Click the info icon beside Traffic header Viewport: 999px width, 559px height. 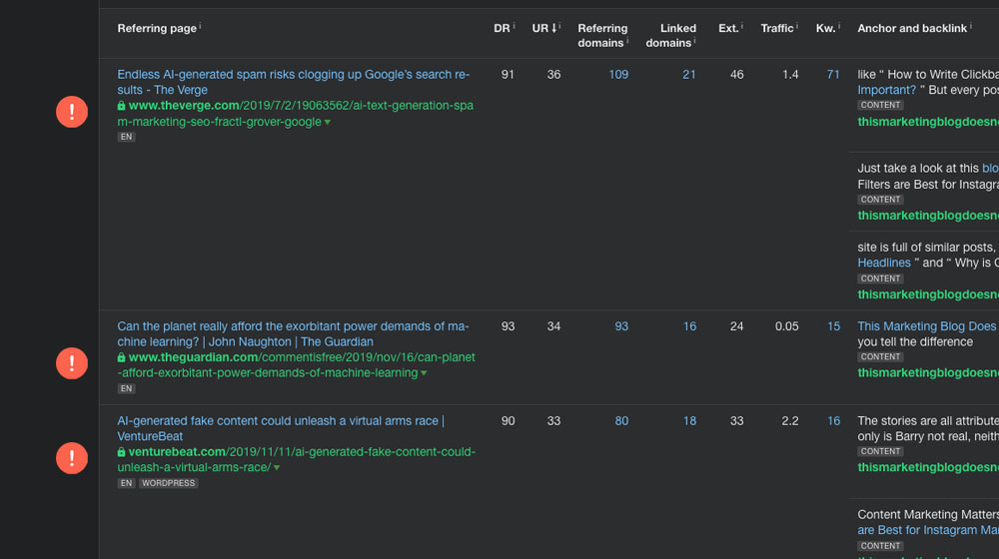[797, 26]
